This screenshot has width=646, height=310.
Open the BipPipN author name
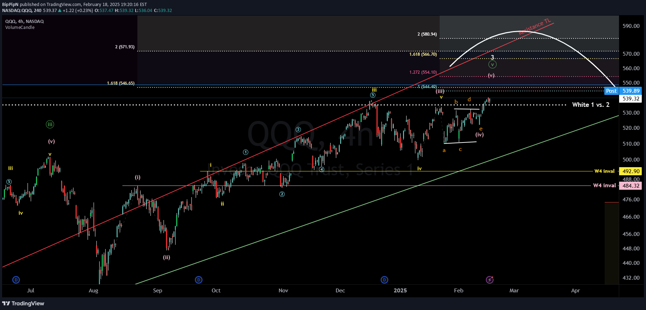coord(10,5)
